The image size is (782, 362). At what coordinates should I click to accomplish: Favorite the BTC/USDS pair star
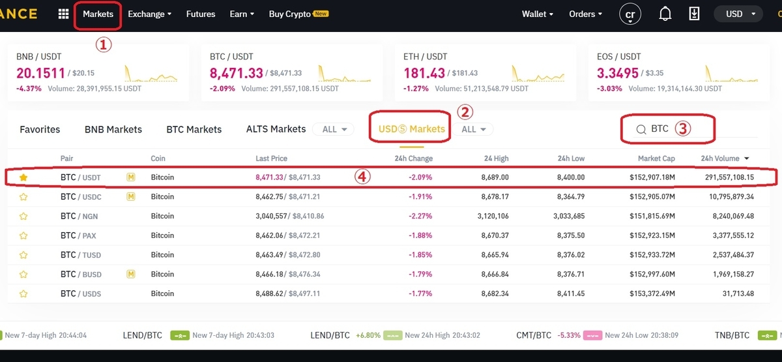pos(23,294)
